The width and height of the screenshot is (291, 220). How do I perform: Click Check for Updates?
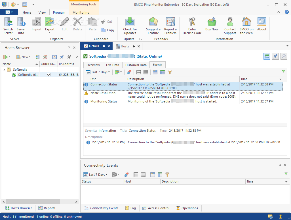(130, 26)
